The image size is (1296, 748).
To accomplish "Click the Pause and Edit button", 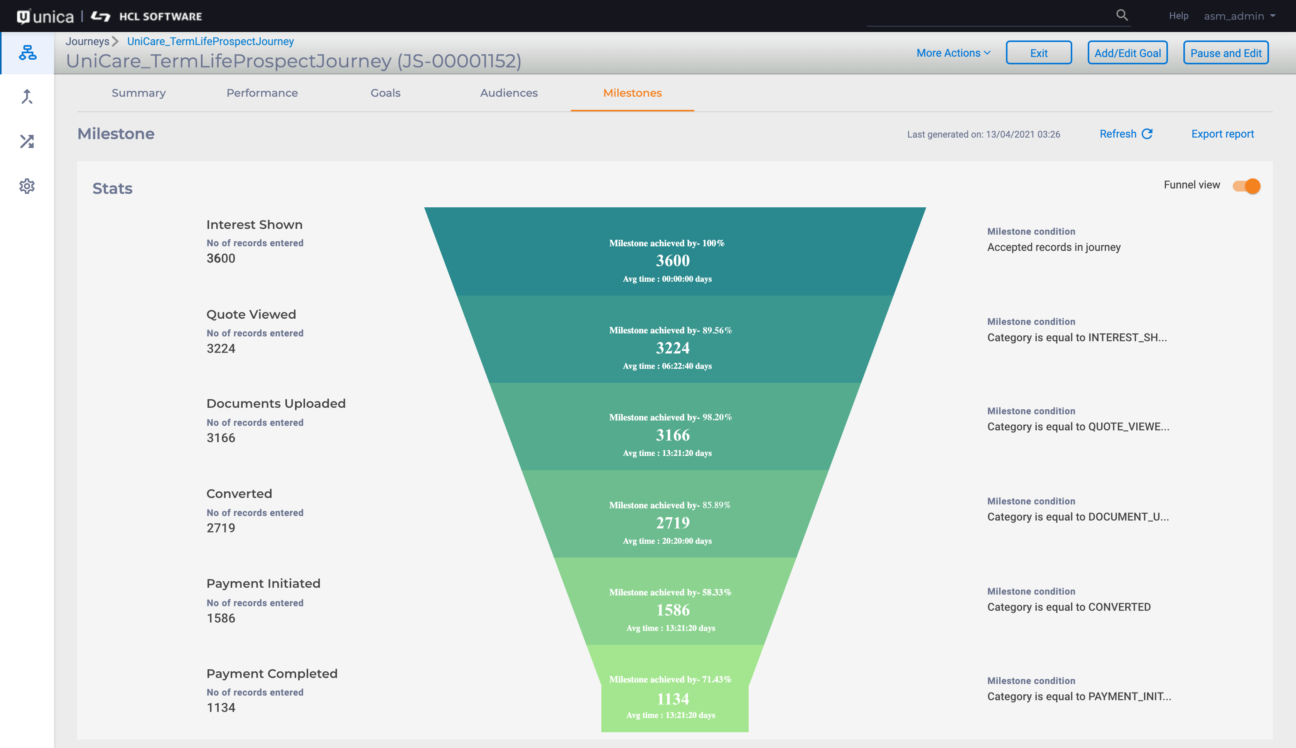I will click(1225, 53).
